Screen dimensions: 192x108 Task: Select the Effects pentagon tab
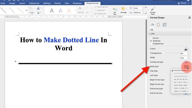pos(158,25)
